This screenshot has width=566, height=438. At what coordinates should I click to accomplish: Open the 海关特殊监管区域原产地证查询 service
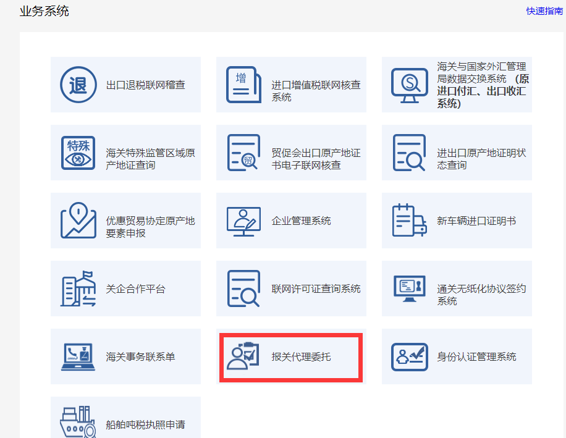point(125,153)
